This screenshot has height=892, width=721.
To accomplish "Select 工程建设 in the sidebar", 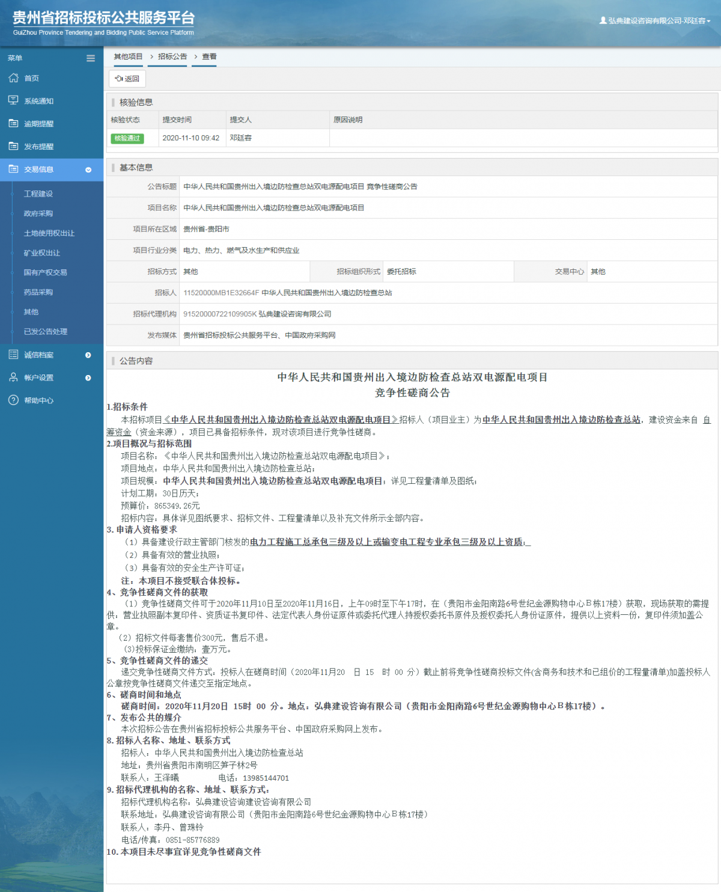I will click(38, 194).
